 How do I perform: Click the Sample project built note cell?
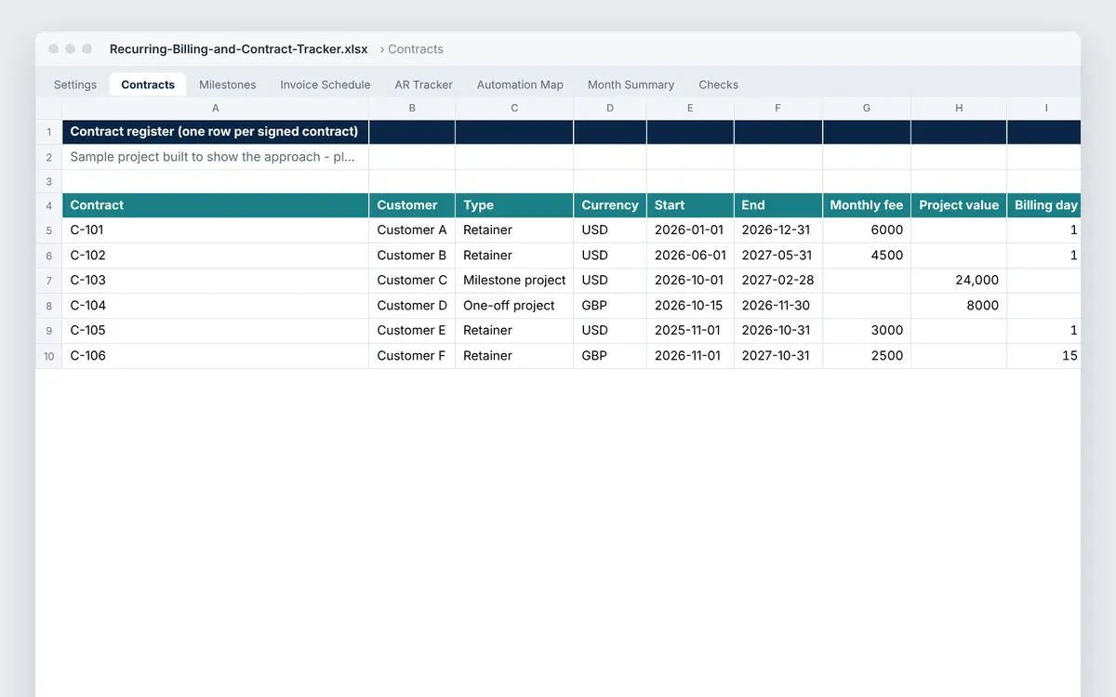pyautogui.click(x=216, y=157)
